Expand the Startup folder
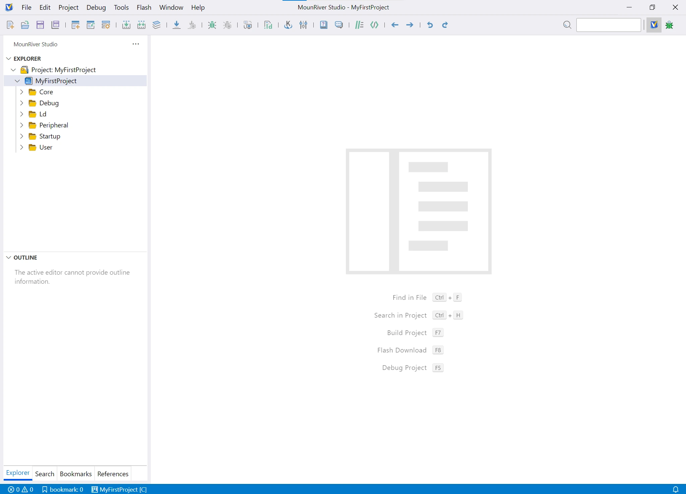Viewport: 686px width, 494px height. point(22,136)
